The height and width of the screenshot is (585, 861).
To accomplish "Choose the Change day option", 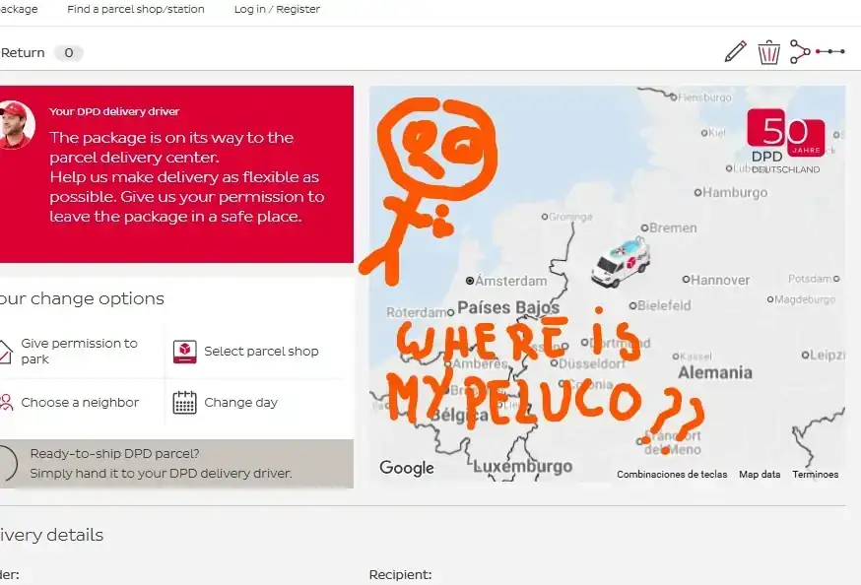I will click(241, 402).
